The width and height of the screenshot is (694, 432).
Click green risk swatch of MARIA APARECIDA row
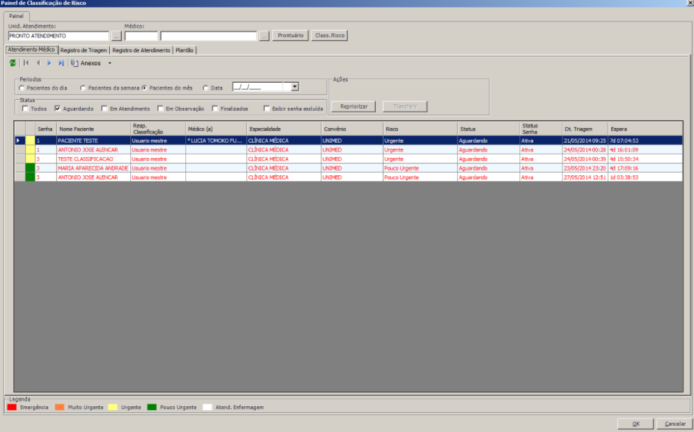(30, 168)
